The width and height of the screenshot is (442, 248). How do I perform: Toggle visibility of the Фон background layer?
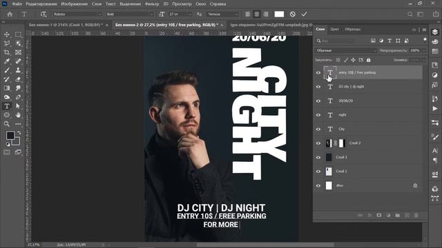point(318,185)
